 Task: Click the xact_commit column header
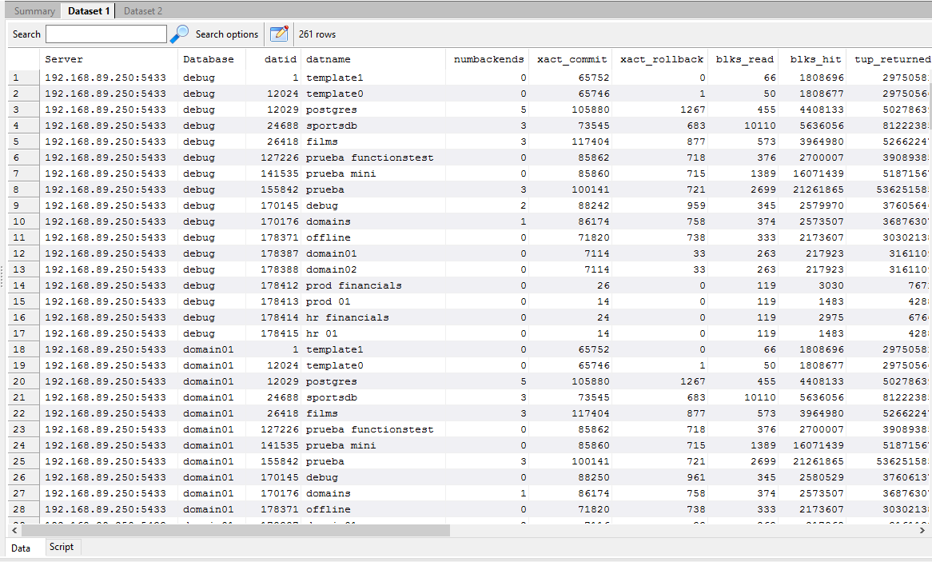(x=572, y=59)
